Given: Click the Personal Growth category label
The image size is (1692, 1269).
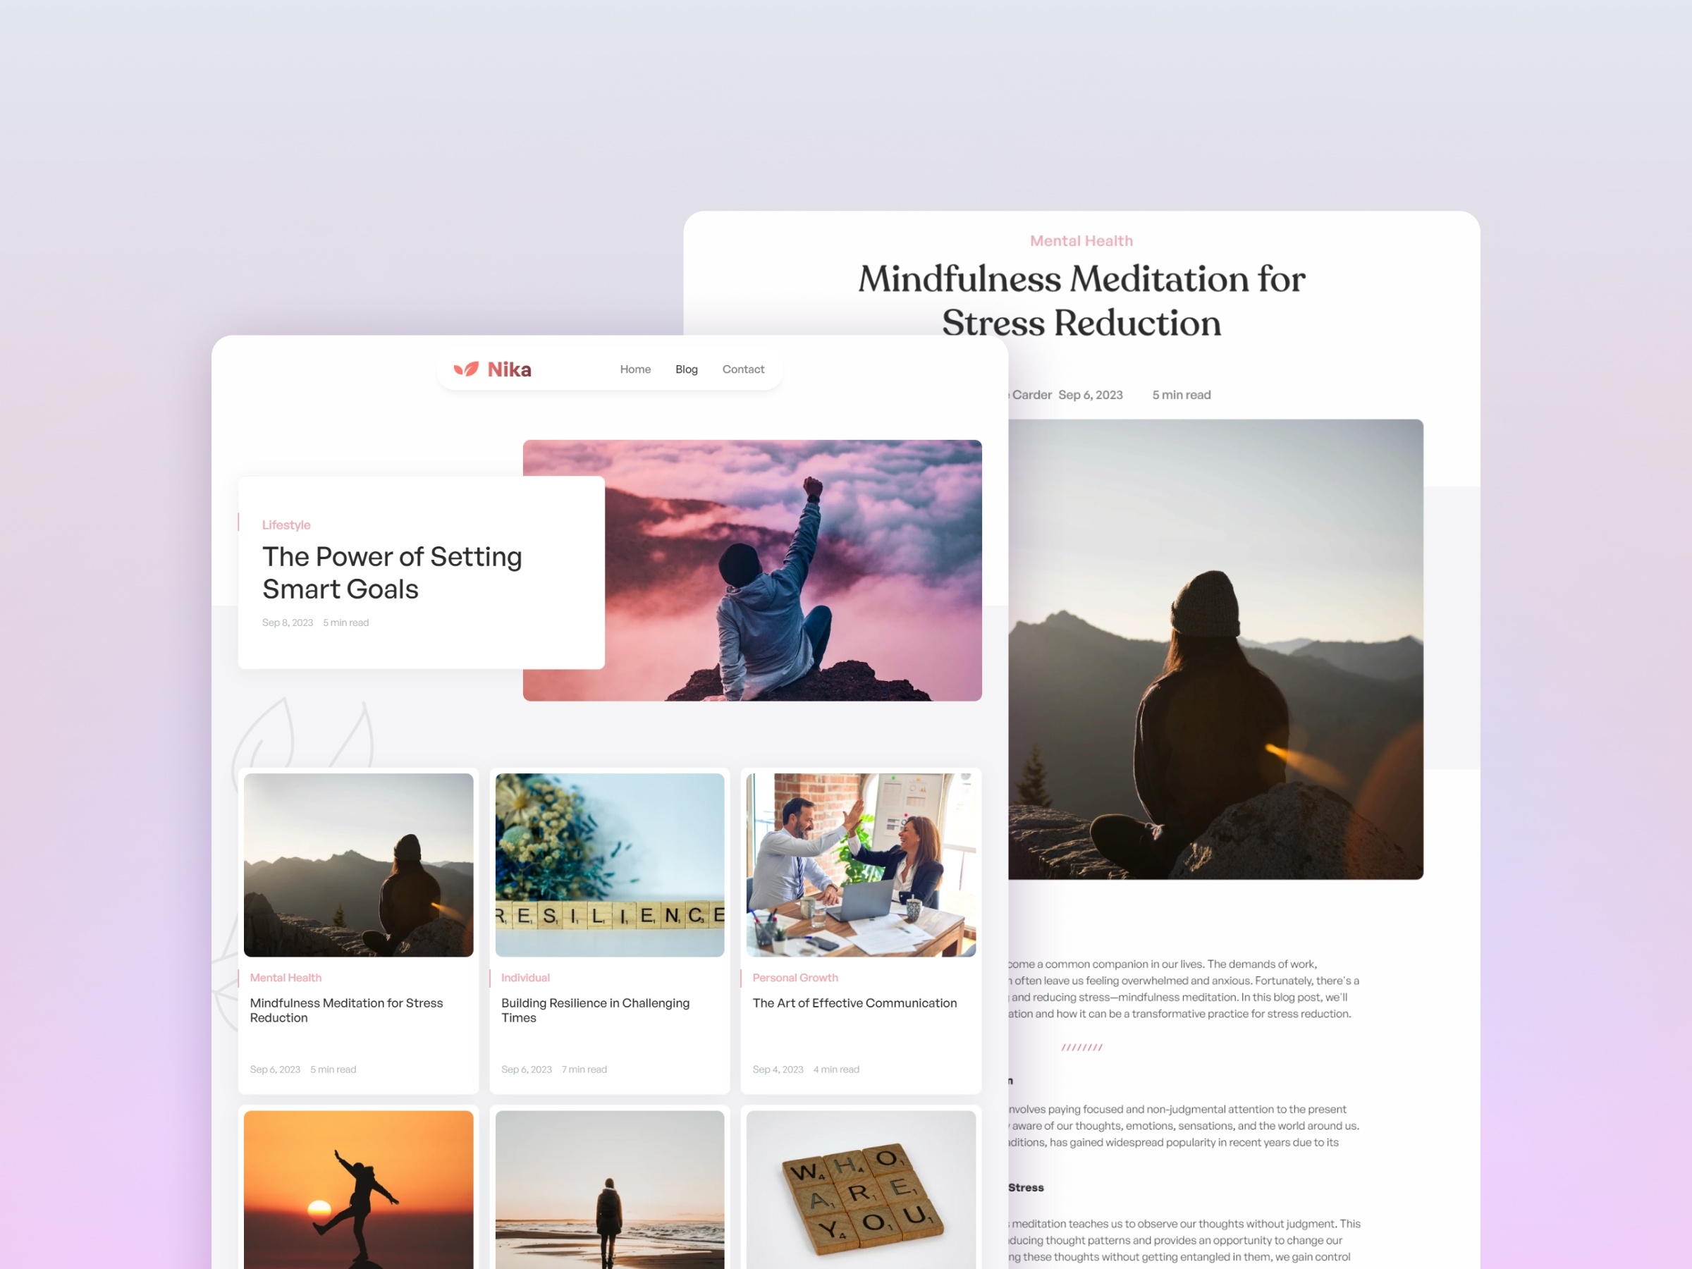Looking at the screenshot, I should pyautogui.click(x=795, y=977).
